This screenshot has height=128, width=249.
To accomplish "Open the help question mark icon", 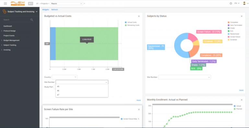I will point(231,3).
